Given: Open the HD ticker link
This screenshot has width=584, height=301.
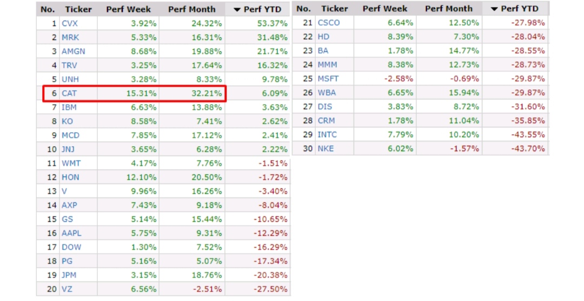Looking at the screenshot, I should (324, 37).
